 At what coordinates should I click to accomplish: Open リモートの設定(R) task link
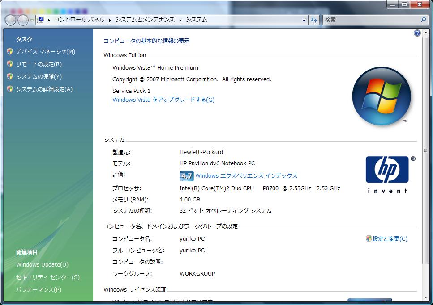[x=39, y=64]
